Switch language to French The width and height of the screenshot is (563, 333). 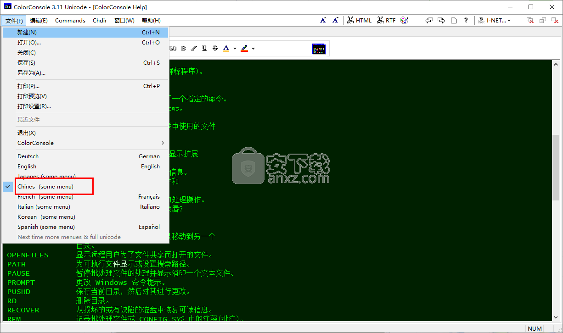86,197
